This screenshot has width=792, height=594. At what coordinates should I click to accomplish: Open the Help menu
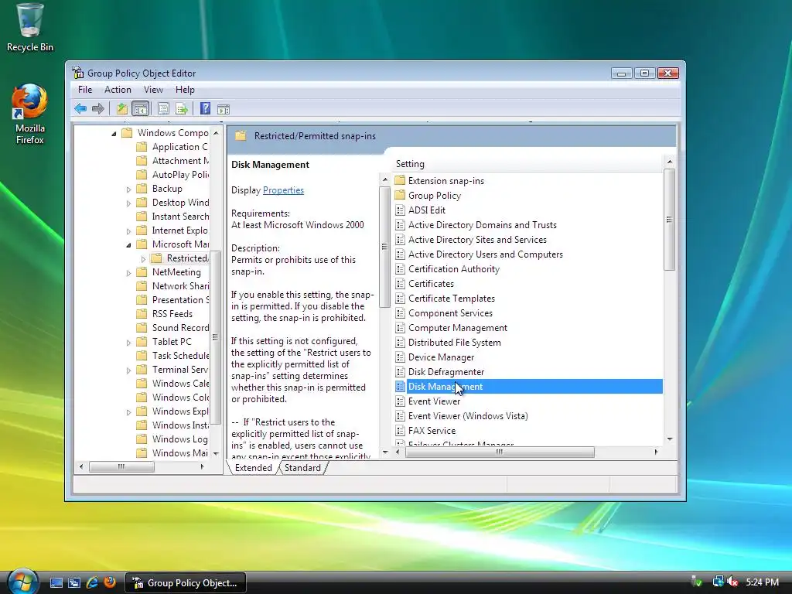[x=185, y=90]
